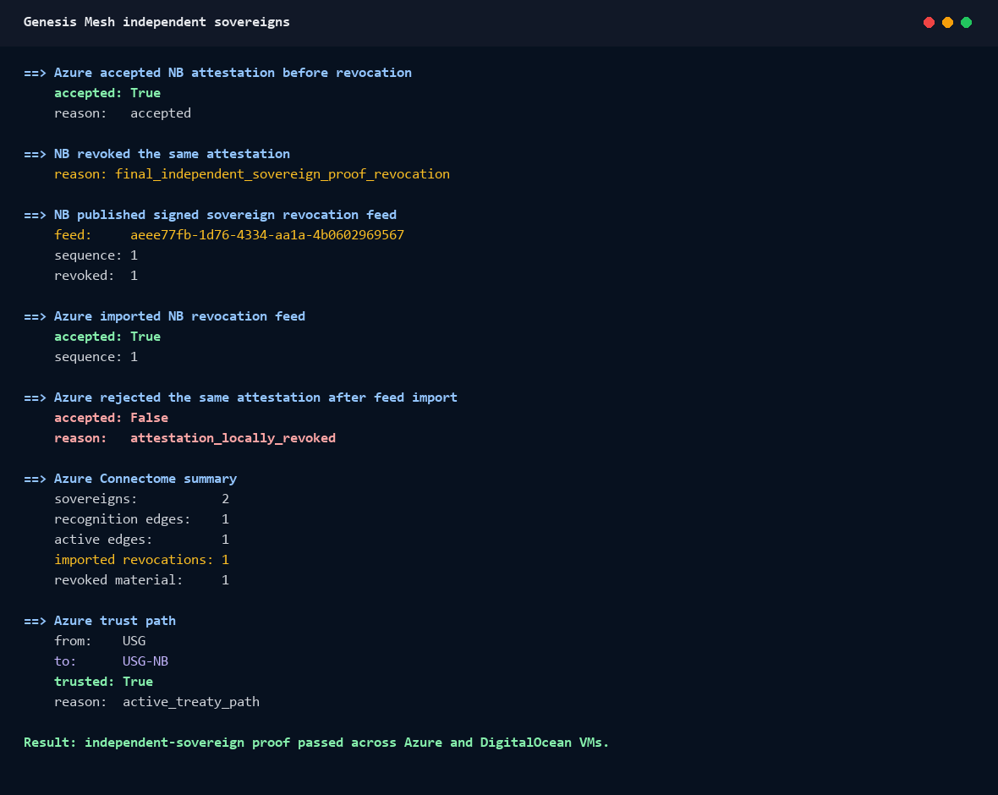Click 'accepted: True' under imported revocation feed
This screenshot has width=998, height=795.
[x=107, y=337]
